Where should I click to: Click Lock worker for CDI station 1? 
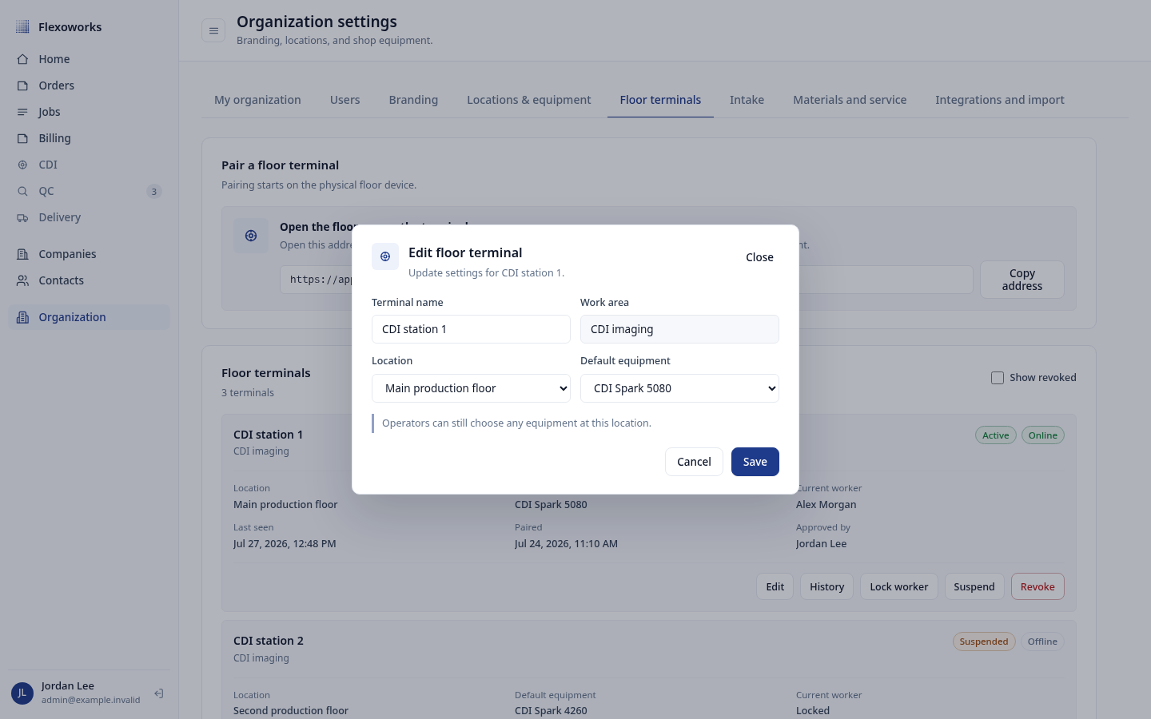pyautogui.click(x=899, y=586)
